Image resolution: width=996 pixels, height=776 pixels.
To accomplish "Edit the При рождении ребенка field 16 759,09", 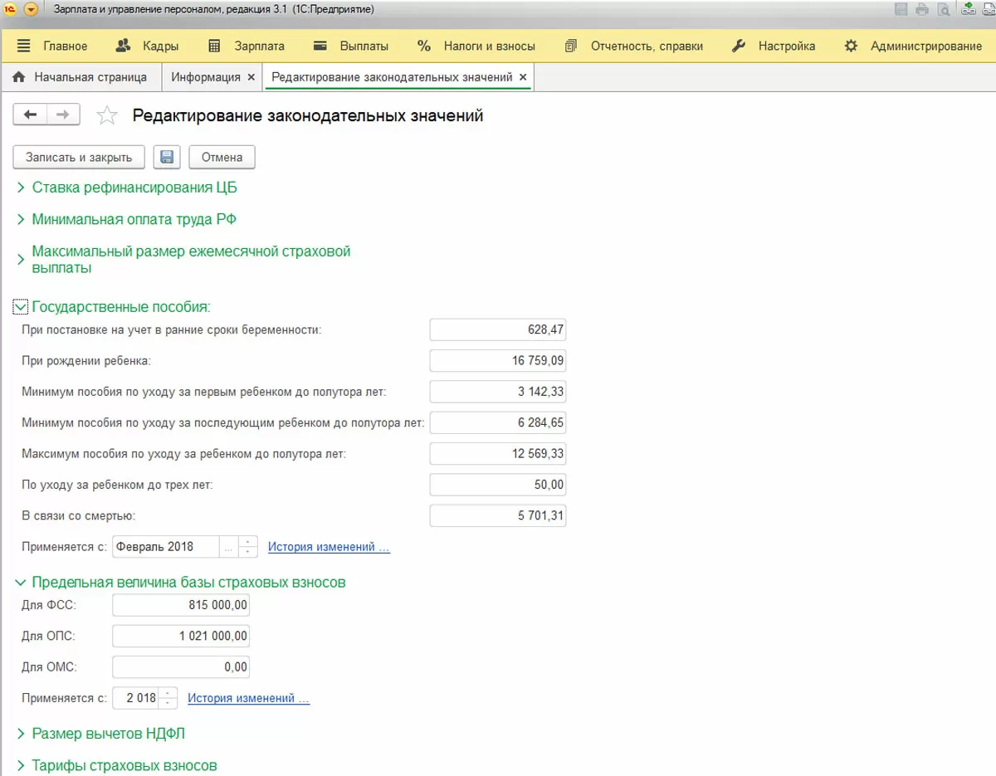I will pos(498,361).
